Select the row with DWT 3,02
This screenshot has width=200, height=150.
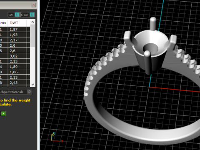tap(15, 56)
